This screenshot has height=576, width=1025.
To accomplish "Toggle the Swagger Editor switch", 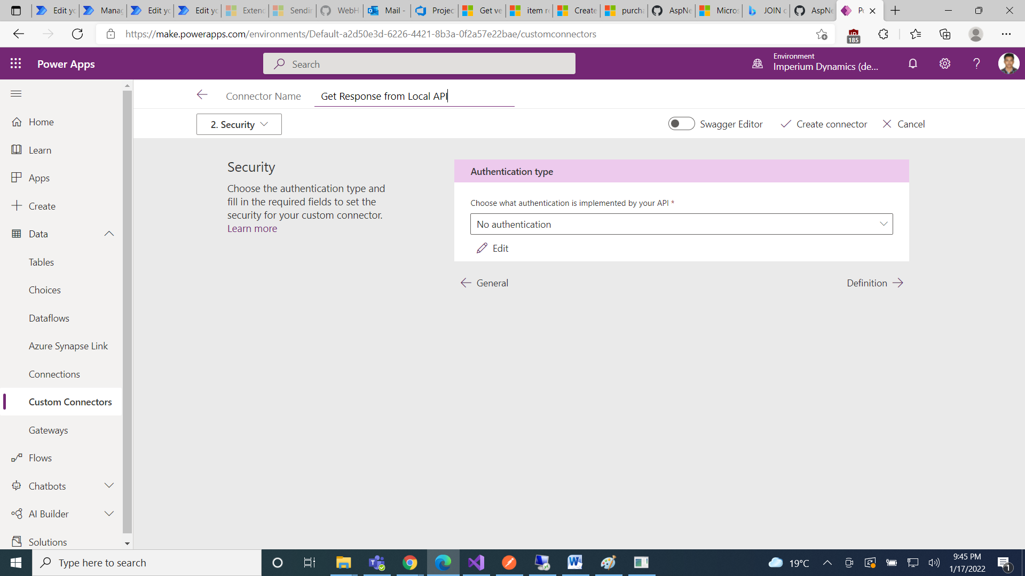I will pos(681,124).
